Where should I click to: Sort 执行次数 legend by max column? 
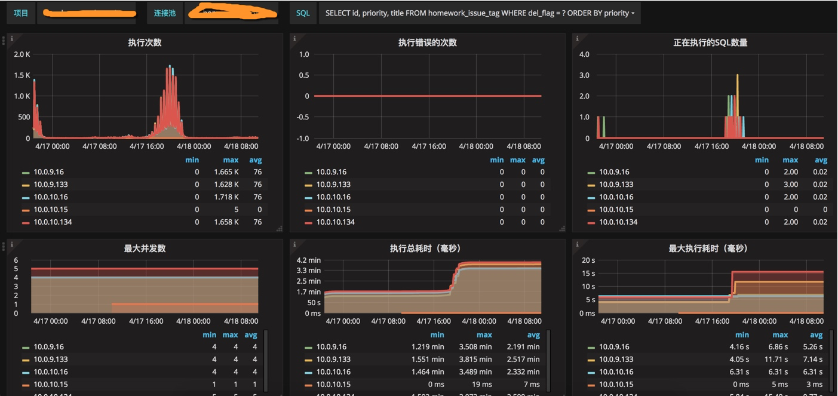pyautogui.click(x=231, y=160)
